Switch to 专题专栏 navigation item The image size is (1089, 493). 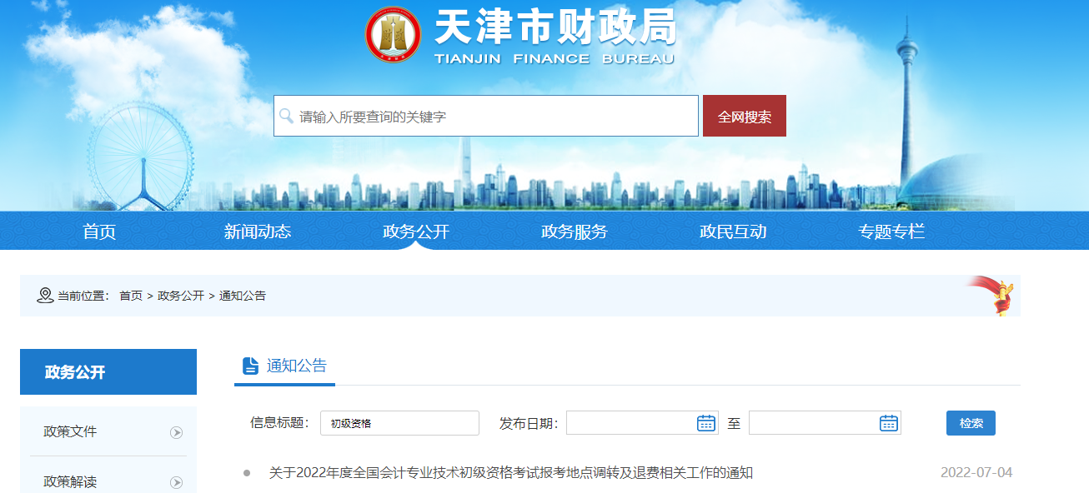pos(891,232)
